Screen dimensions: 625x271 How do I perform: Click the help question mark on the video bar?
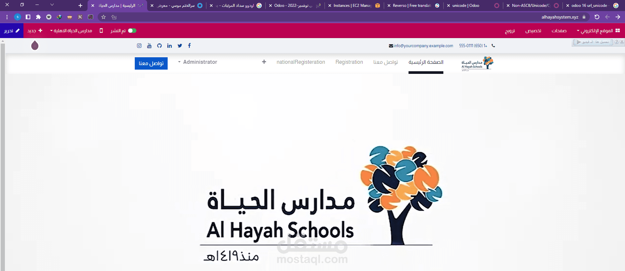pos(617,42)
